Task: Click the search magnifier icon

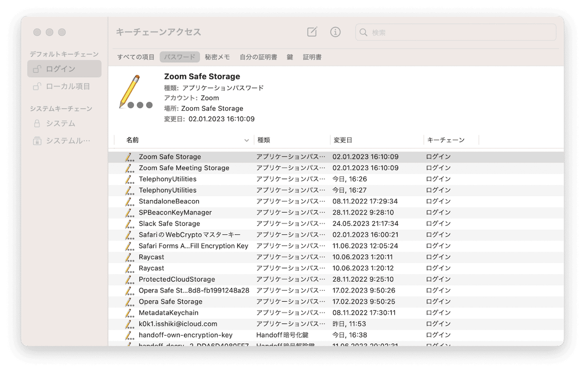Action: 364,33
